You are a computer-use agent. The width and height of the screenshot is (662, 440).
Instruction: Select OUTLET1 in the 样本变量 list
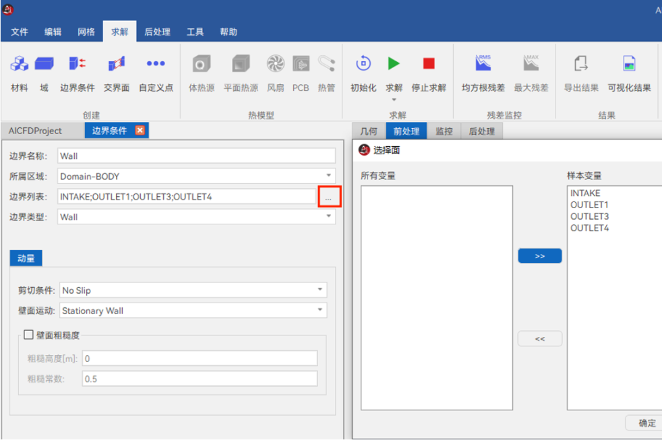click(x=589, y=205)
